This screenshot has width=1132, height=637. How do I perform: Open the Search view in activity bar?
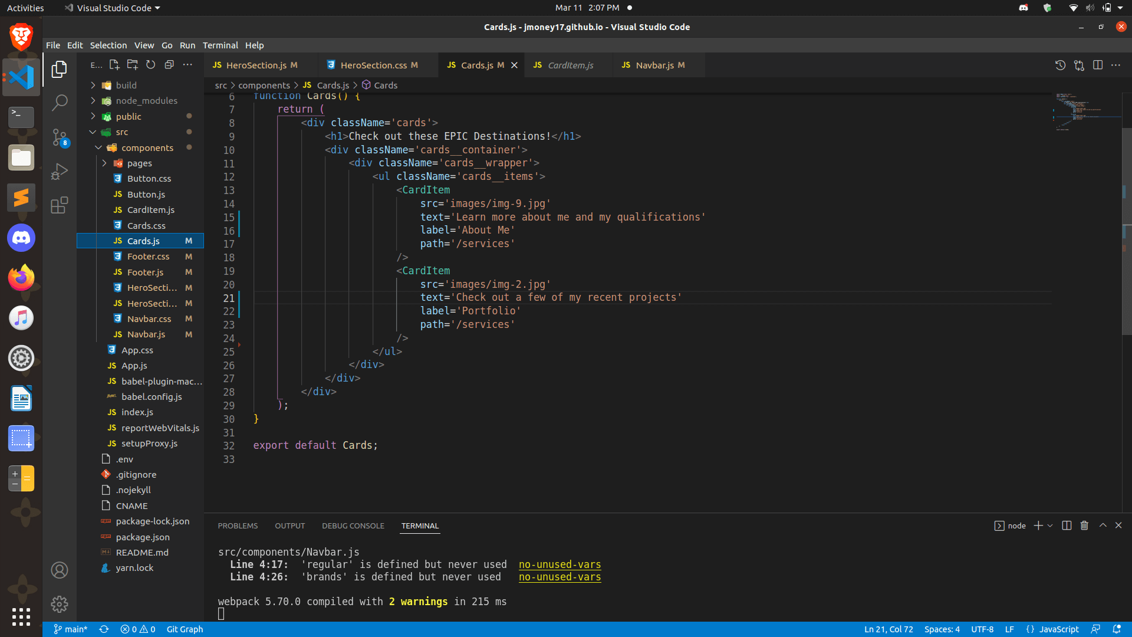coord(60,103)
